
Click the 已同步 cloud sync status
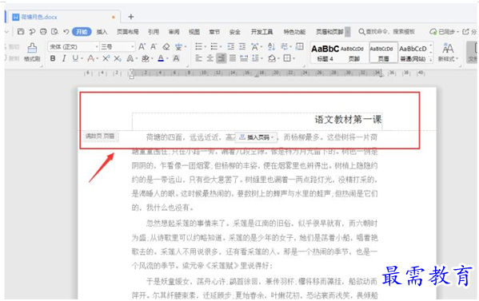pyautogui.click(x=444, y=32)
